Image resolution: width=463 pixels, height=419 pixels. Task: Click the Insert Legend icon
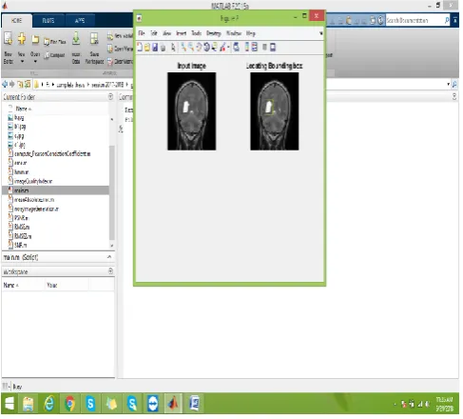(255, 47)
